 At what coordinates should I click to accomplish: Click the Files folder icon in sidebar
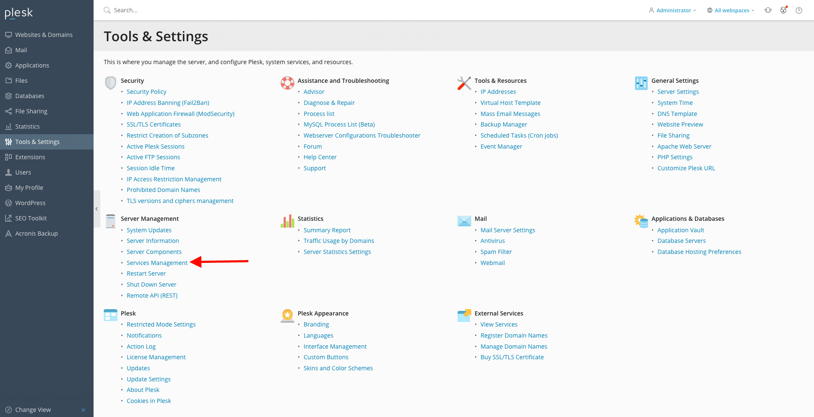pyautogui.click(x=9, y=81)
